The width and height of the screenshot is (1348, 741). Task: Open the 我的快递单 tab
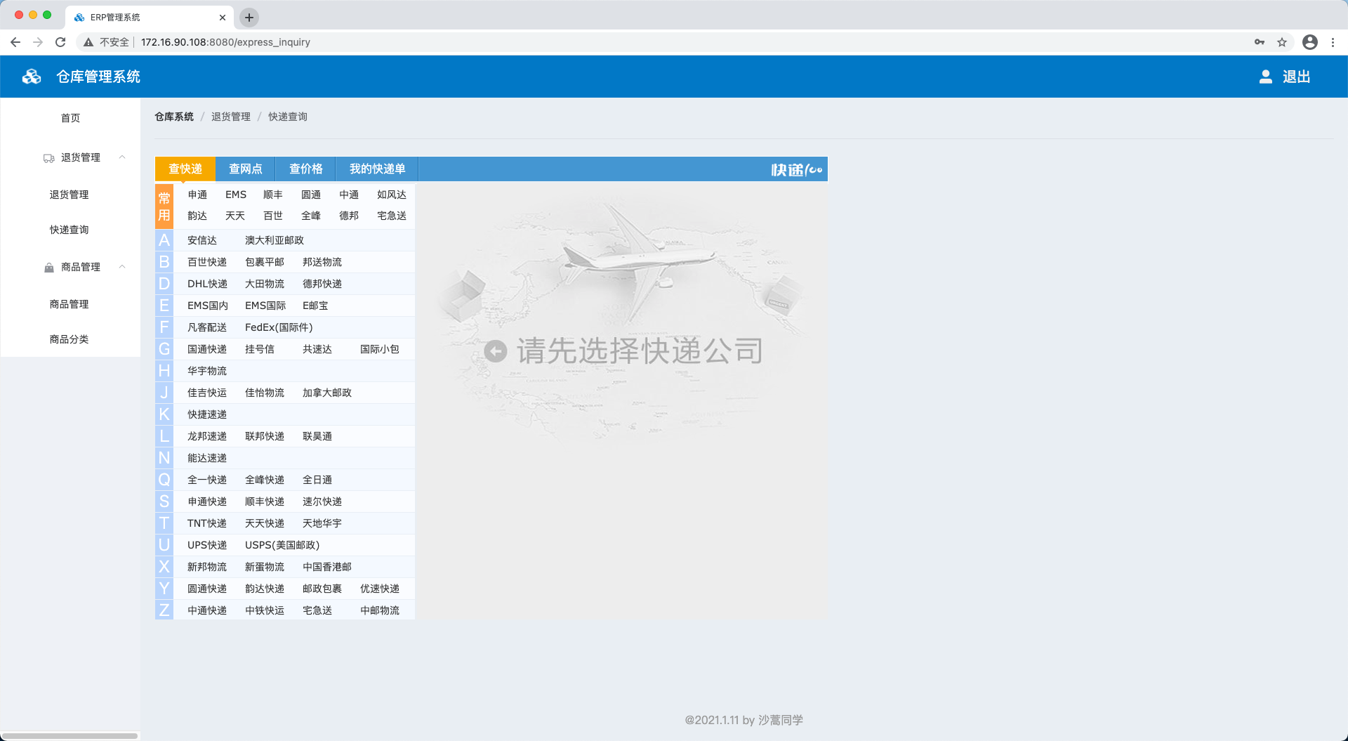click(x=377, y=169)
